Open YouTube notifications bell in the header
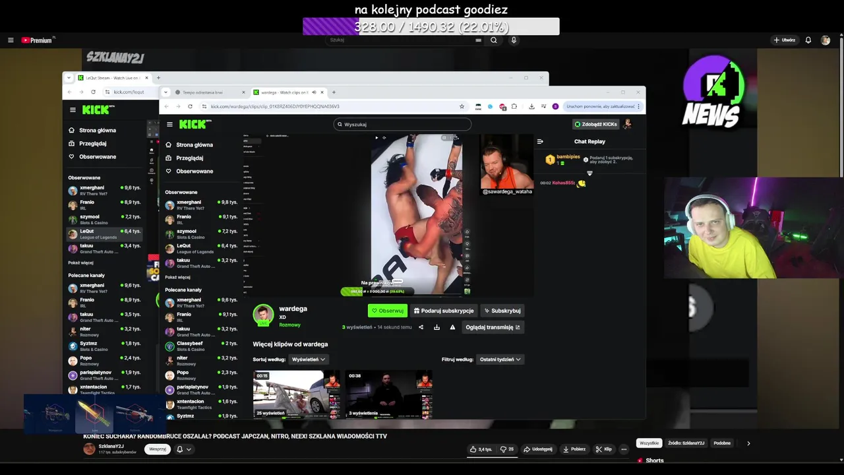The height and width of the screenshot is (475, 844). click(808, 40)
